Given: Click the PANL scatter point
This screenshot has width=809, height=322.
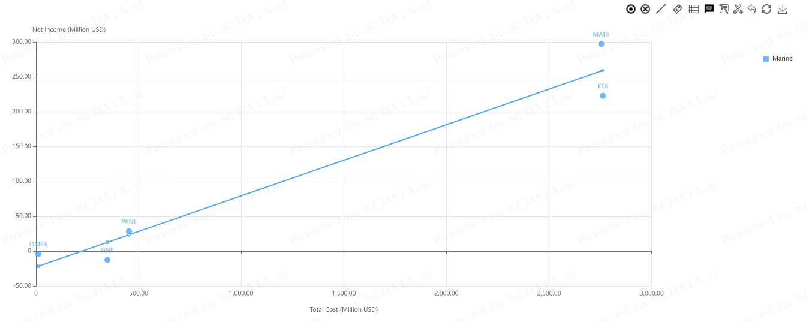Looking at the screenshot, I should 129,231.
